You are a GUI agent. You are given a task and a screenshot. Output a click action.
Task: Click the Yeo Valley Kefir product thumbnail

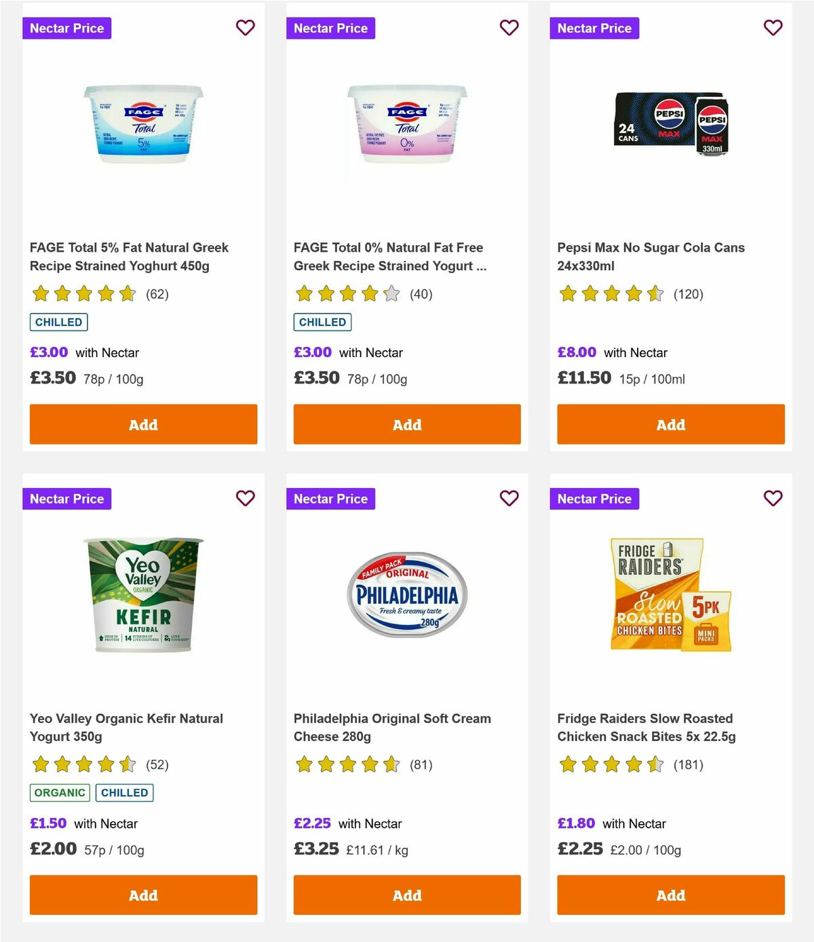[x=142, y=596]
